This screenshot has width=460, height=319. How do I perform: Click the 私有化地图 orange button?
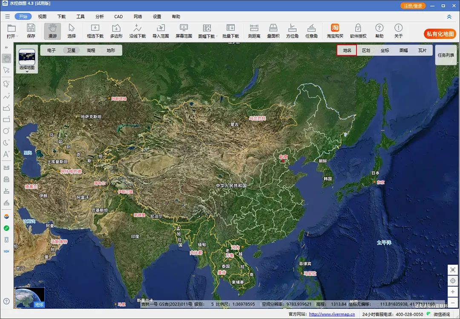pyautogui.click(x=440, y=34)
